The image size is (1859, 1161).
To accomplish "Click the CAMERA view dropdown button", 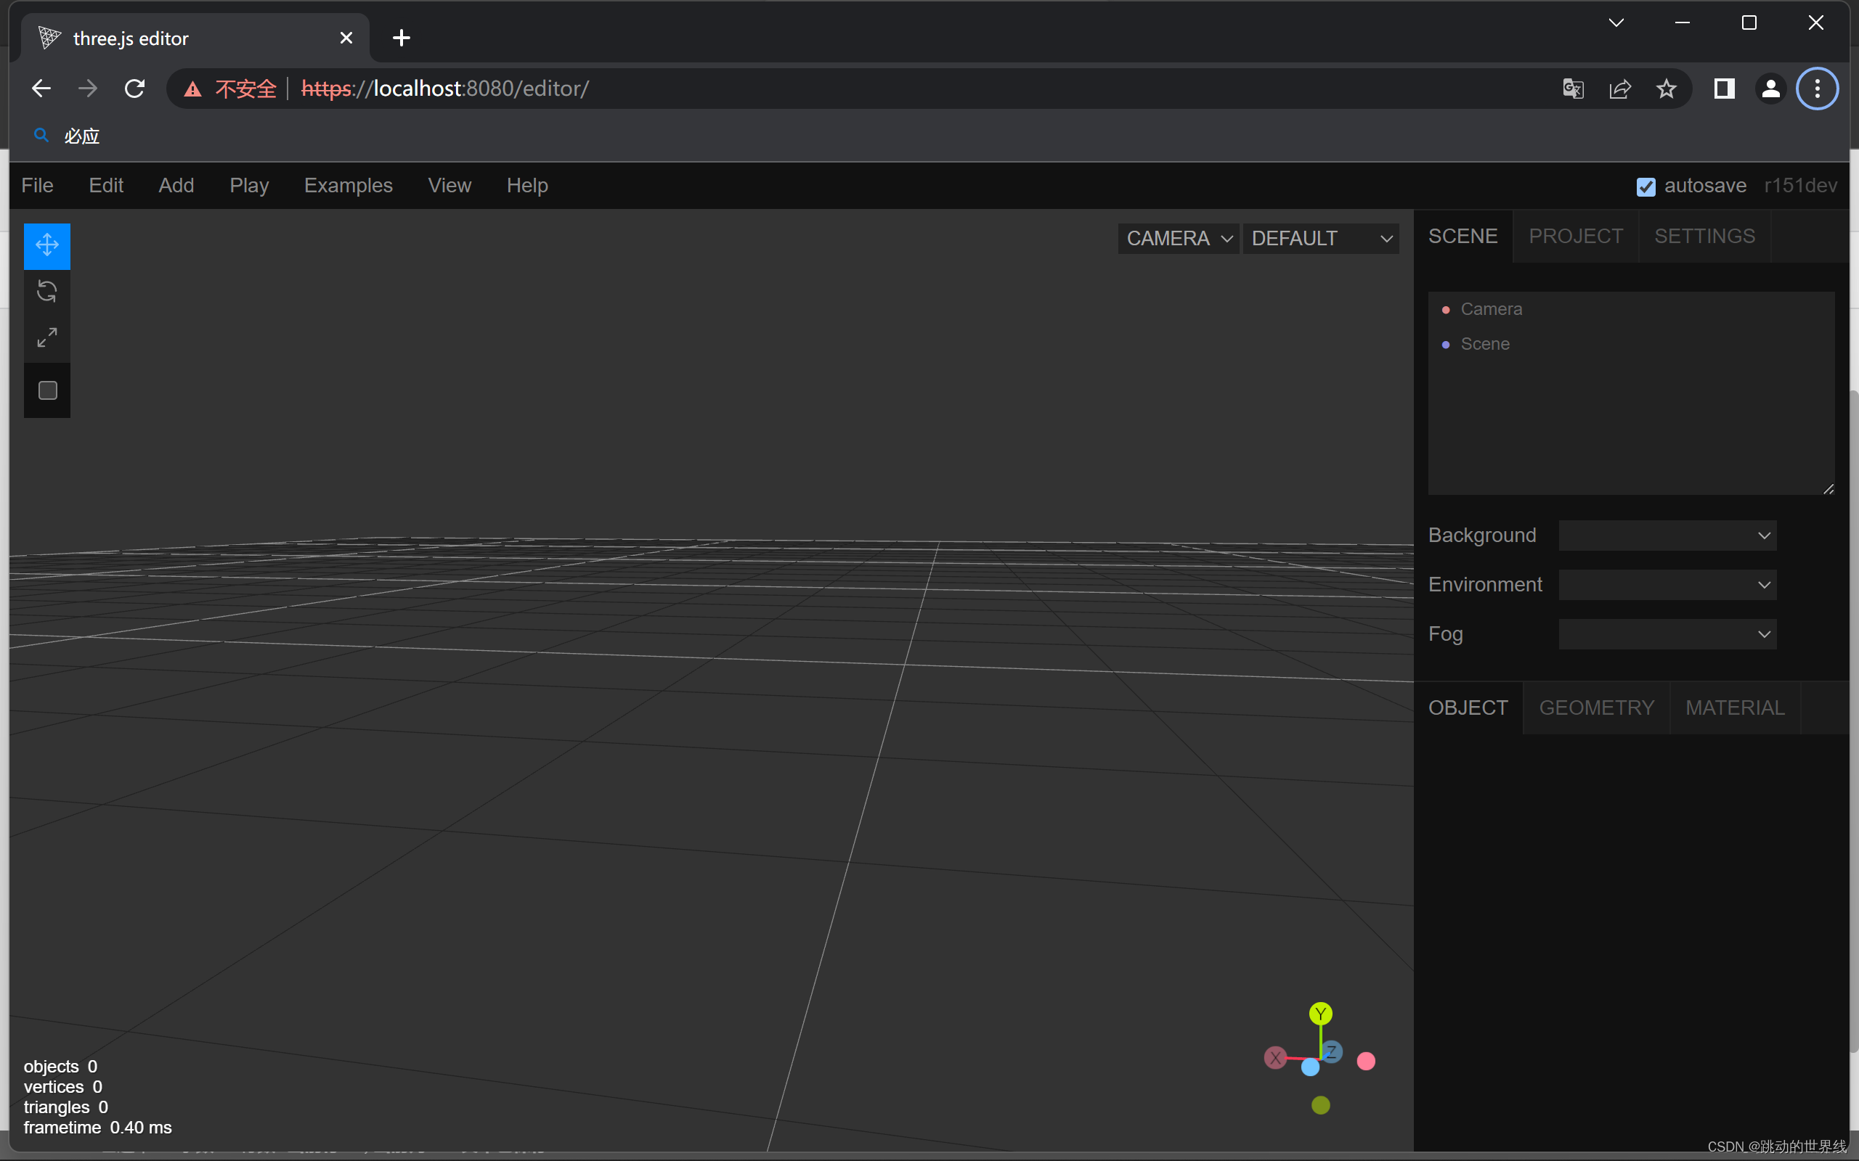I will [1176, 238].
